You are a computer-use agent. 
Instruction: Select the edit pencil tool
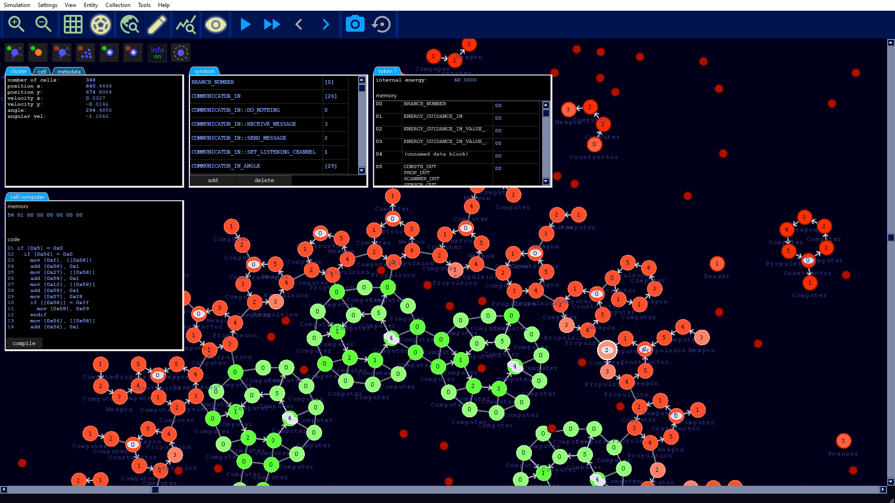tap(157, 24)
